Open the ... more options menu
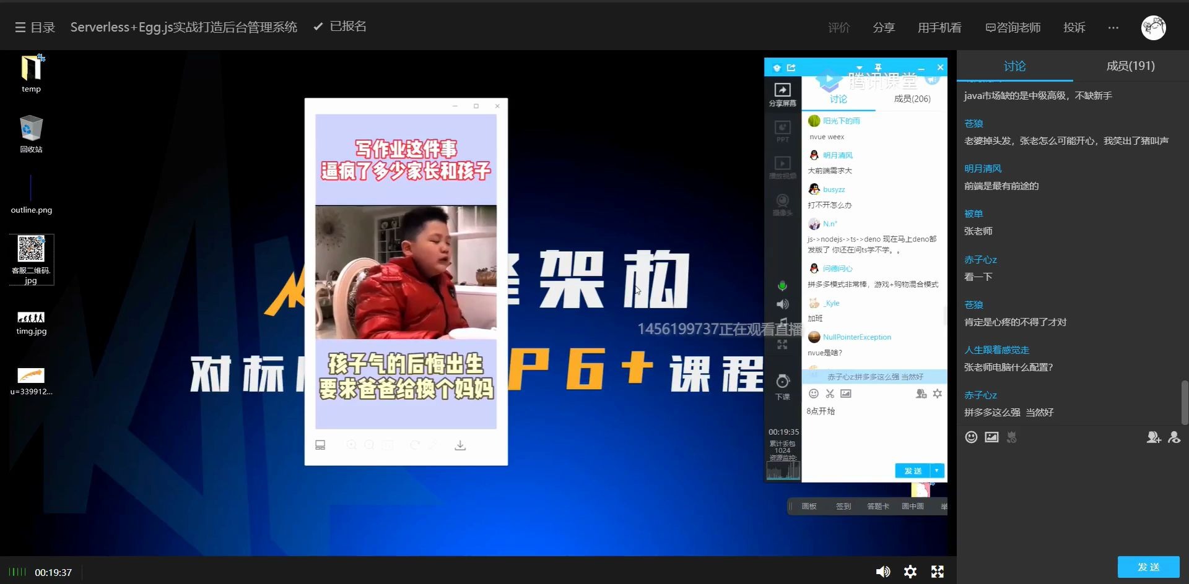Screen dimensions: 1189x584 (1113, 28)
